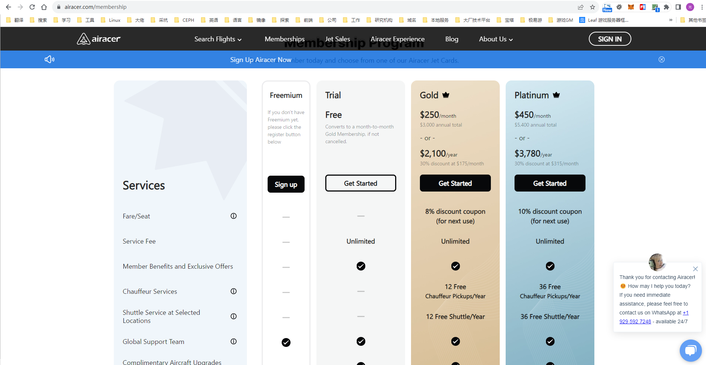Click Trial Member Benefits checkmark
The height and width of the screenshot is (365, 706).
coord(361,266)
